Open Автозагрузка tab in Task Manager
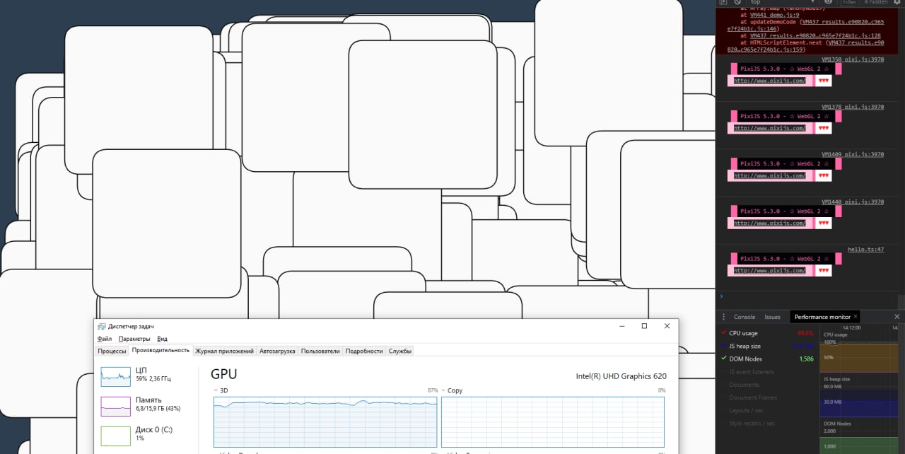The height and width of the screenshot is (454, 905). click(x=277, y=351)
